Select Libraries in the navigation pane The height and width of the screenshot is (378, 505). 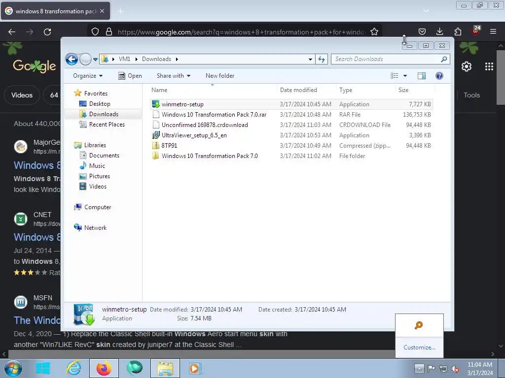(x=95, y=145)
